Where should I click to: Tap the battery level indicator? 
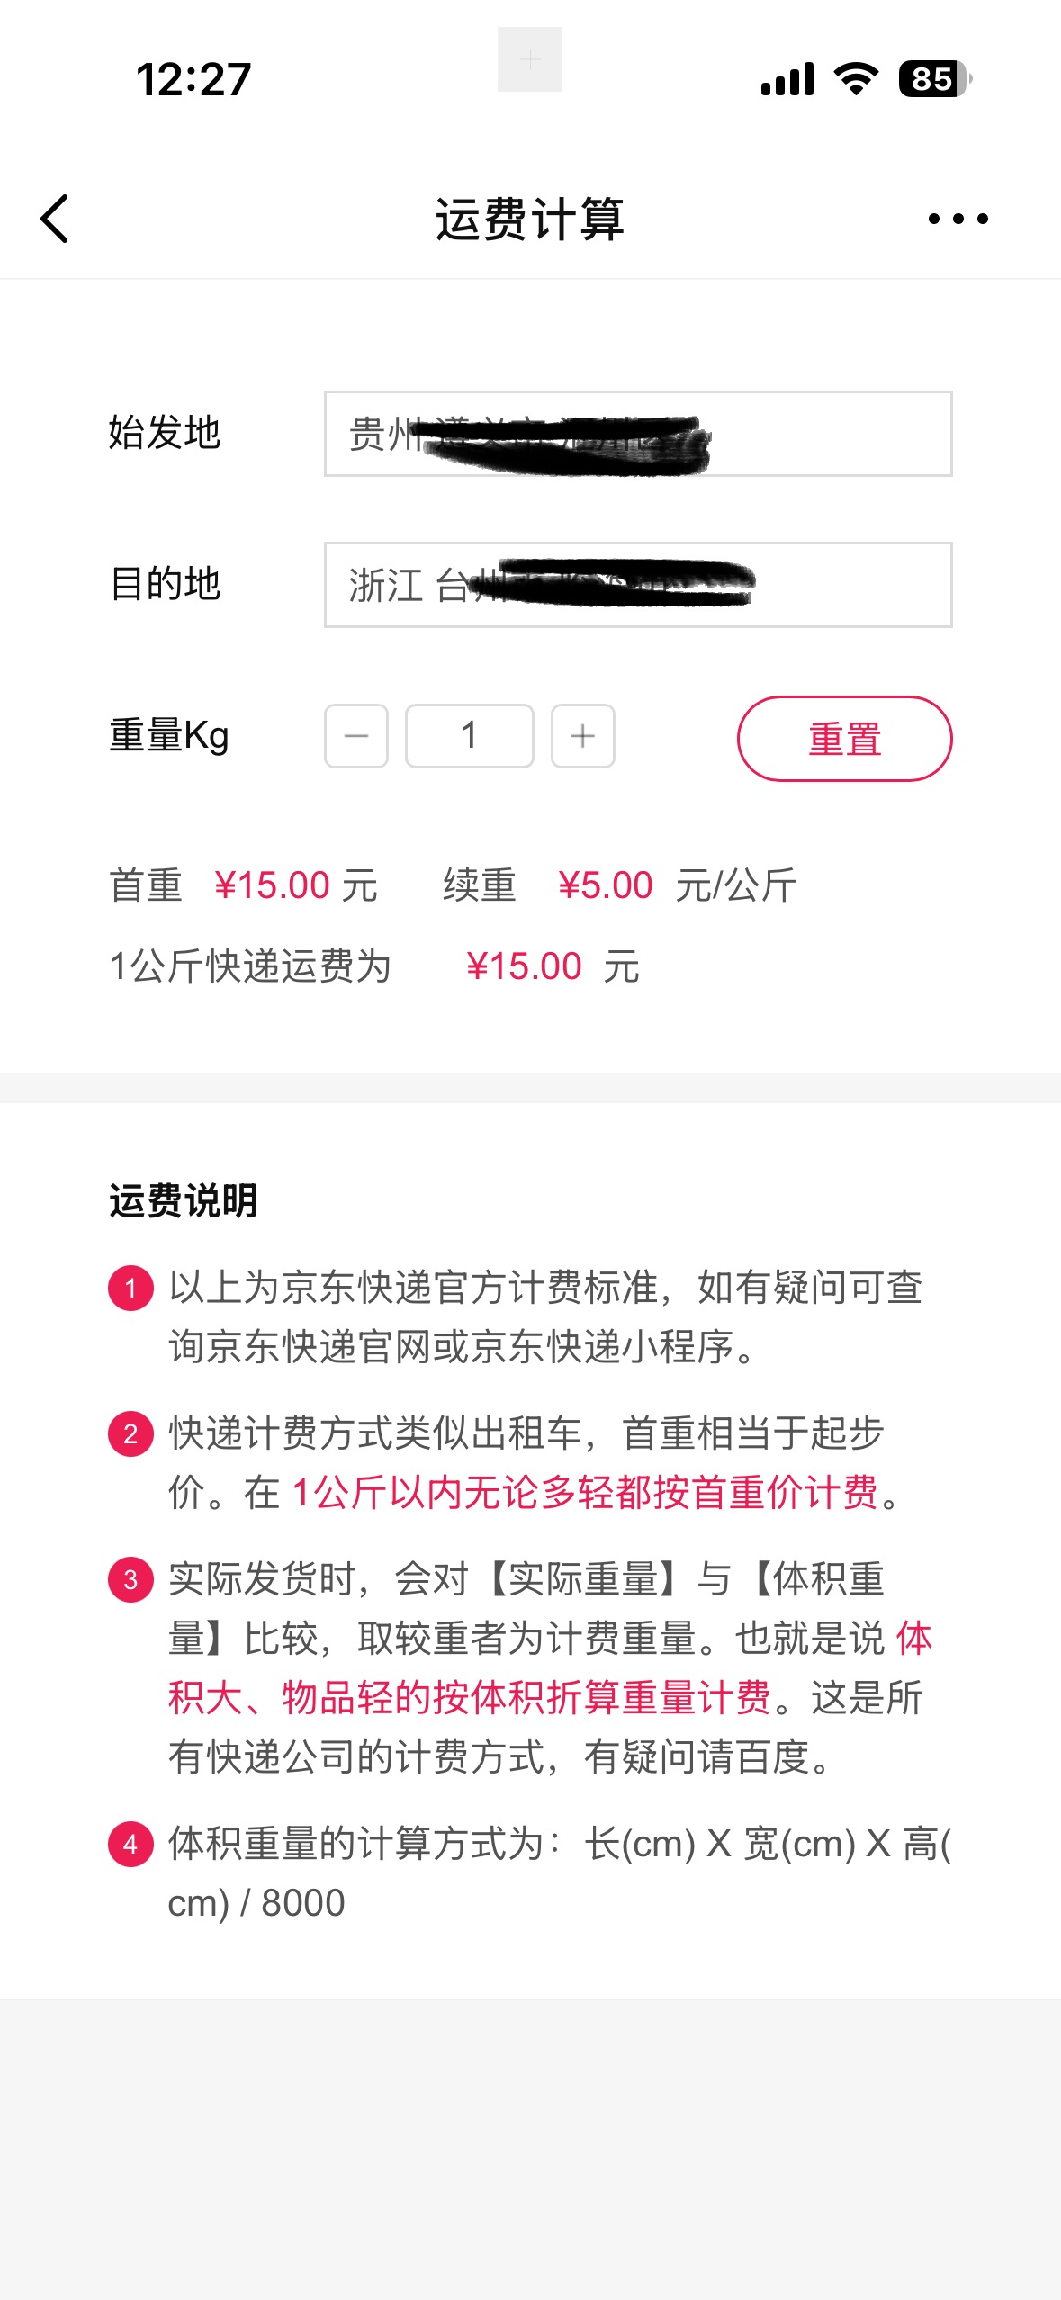coord(934,79)
